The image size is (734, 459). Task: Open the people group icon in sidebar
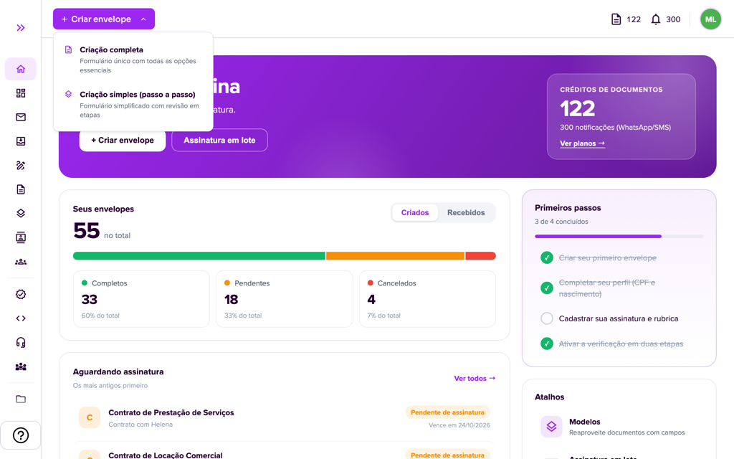(21, 262)
